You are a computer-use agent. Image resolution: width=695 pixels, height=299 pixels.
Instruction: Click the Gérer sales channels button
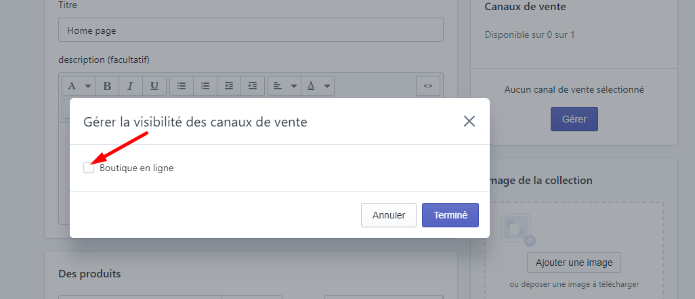click(574, 119)
